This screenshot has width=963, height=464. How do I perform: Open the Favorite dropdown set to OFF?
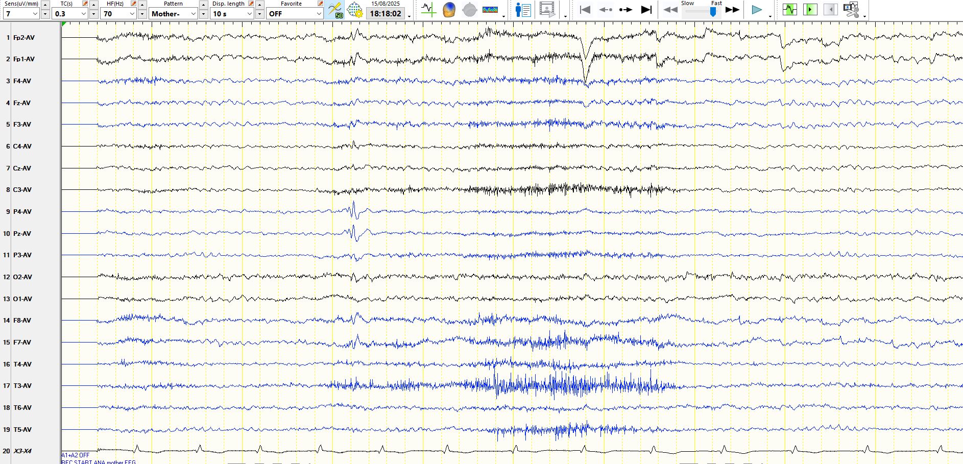(295, 14)
